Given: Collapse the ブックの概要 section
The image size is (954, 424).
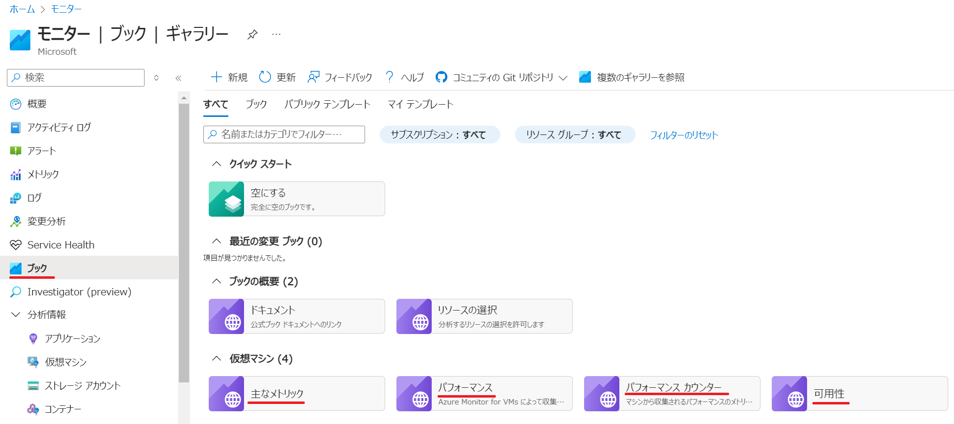Looking at the screenshot, I should (216, 281).
